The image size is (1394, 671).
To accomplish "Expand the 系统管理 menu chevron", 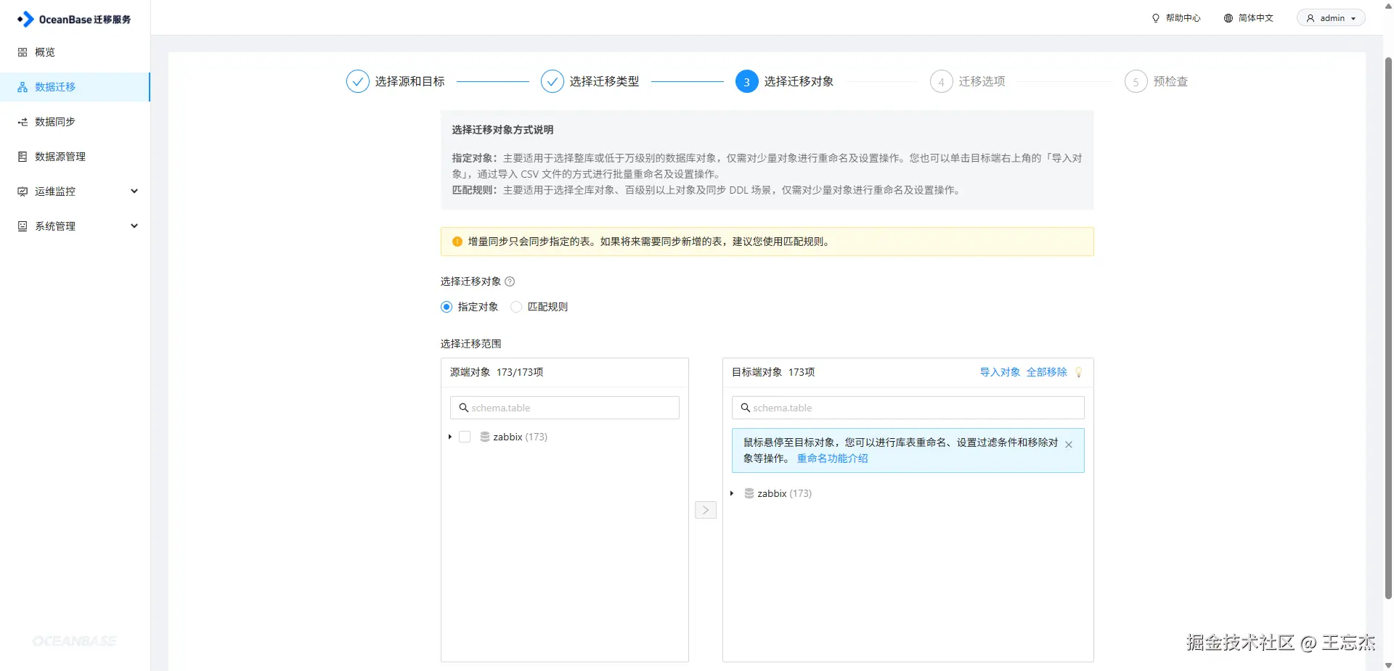I will [x=134, y=226].
